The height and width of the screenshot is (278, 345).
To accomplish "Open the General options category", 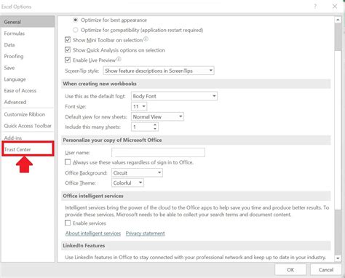I will (28, 22).
